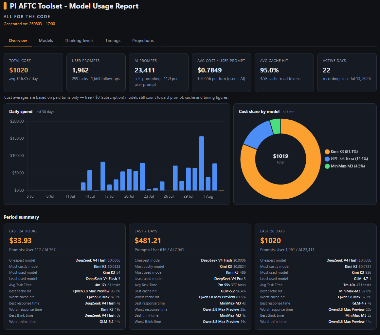The width and height of the screenshot is (380, 335).
Task: Select the Total Cost $1020 card
Action: tap(33, 72)
